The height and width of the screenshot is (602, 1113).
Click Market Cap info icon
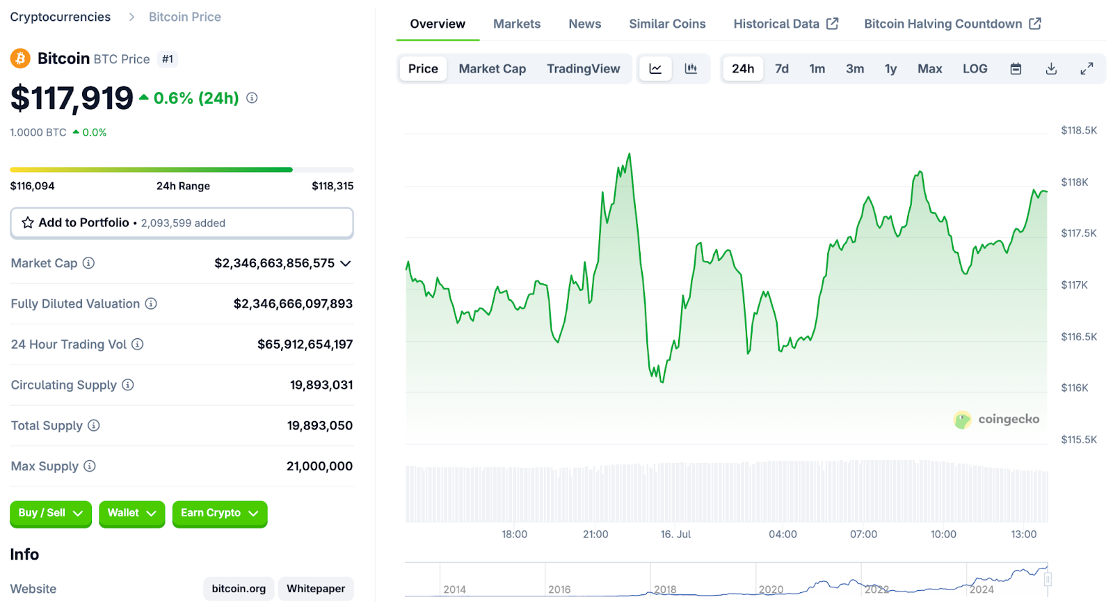click(x=88, y=263)
